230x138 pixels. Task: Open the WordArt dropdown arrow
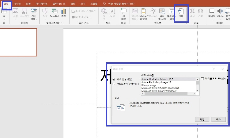(153, 19)
